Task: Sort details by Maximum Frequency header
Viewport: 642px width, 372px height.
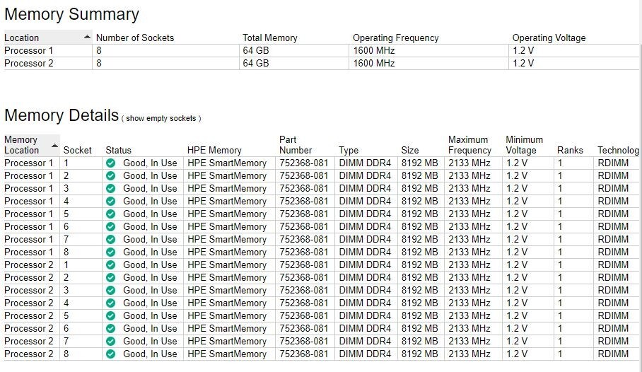Action: [x=469, y=145]
